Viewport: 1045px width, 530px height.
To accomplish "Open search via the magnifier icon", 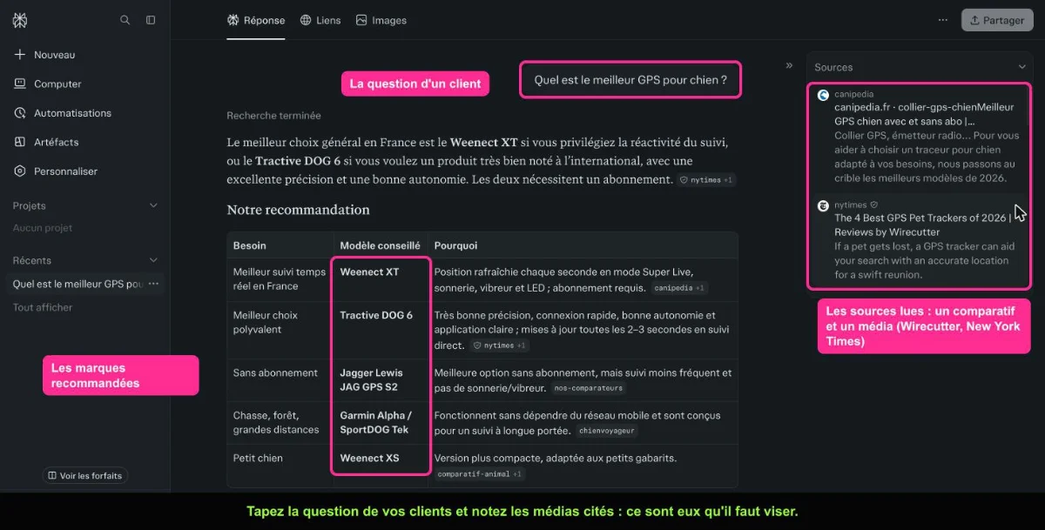I will click(125, 20).
